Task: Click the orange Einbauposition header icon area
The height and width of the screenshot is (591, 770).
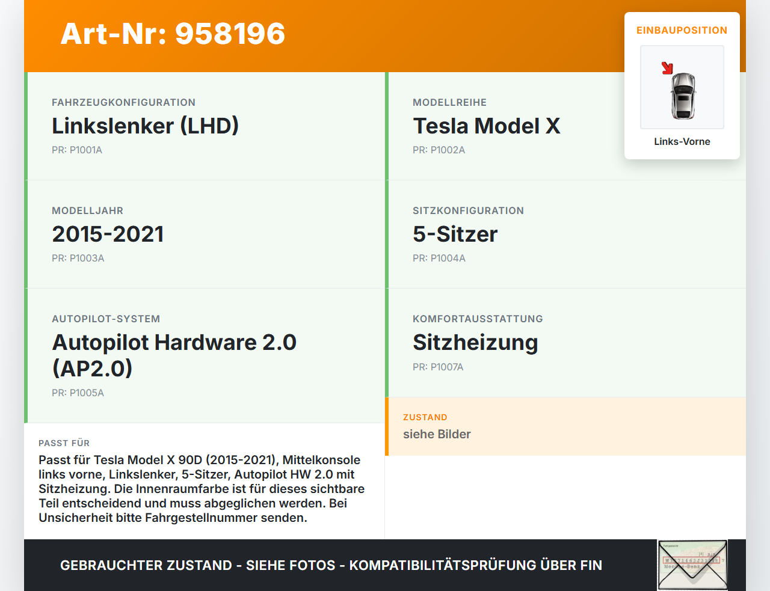Action: point(682,30)
